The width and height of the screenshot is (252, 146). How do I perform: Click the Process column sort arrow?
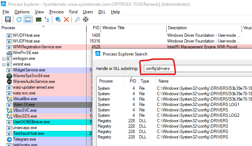click(x=43, y=26)
